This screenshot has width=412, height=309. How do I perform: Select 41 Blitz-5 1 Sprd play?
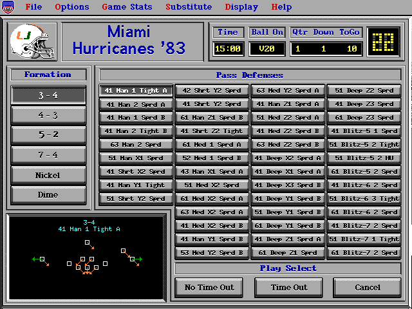pos(364,131)
